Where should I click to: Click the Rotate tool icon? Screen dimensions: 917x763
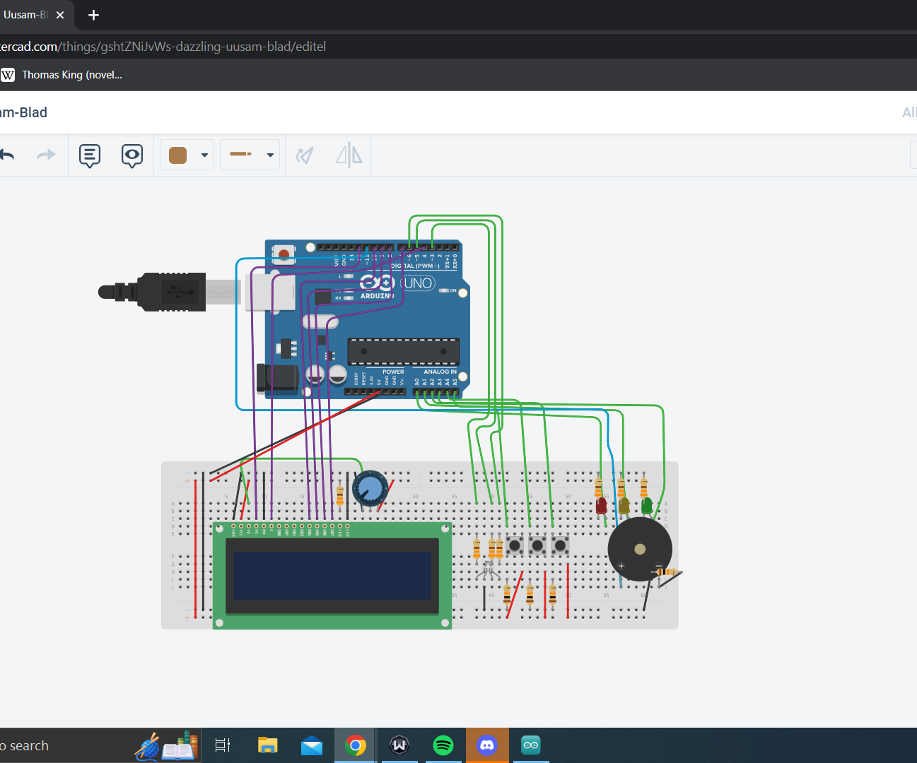pyautogui.click(x=305, y=155)
